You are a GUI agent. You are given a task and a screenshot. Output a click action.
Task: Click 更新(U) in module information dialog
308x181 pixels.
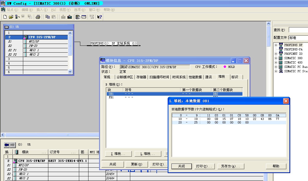137,164
